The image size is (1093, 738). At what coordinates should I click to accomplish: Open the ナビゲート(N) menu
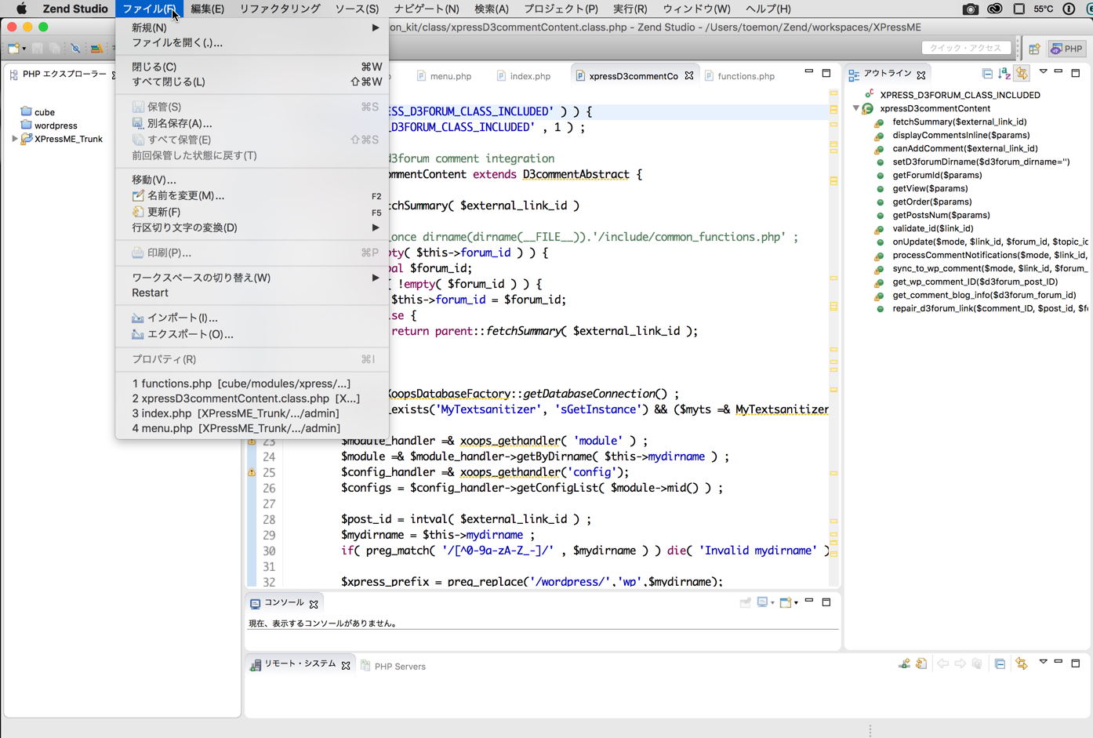click(x=427, y=9)
